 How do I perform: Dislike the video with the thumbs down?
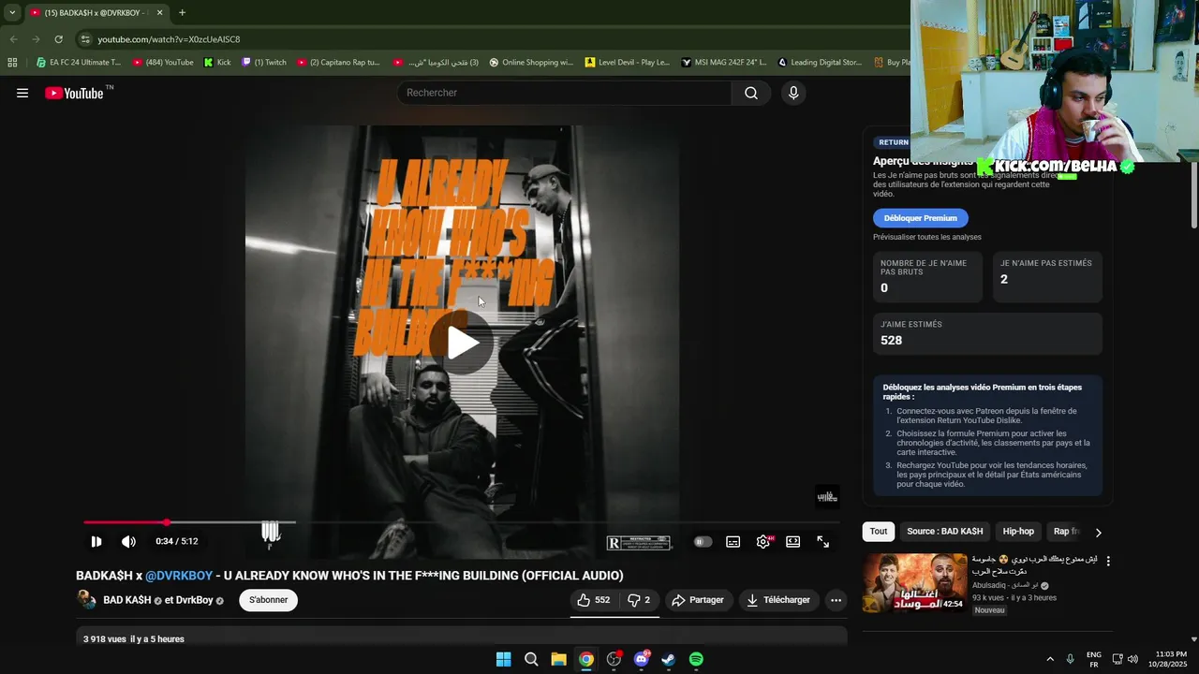tap(639, 600)
